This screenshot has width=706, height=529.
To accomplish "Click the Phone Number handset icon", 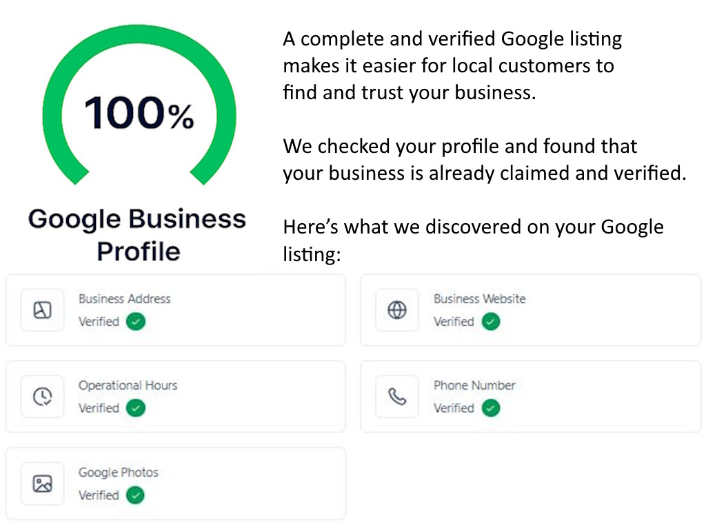I will [x=397, y=397].
